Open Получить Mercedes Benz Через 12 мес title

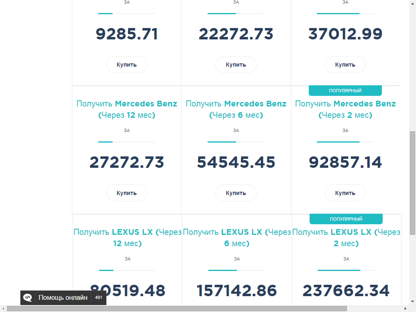[127, 109]
